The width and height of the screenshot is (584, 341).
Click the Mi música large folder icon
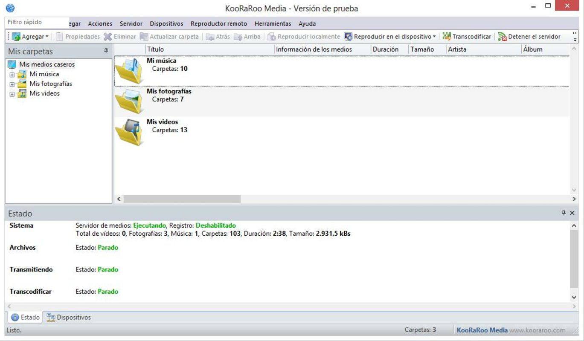129,70
